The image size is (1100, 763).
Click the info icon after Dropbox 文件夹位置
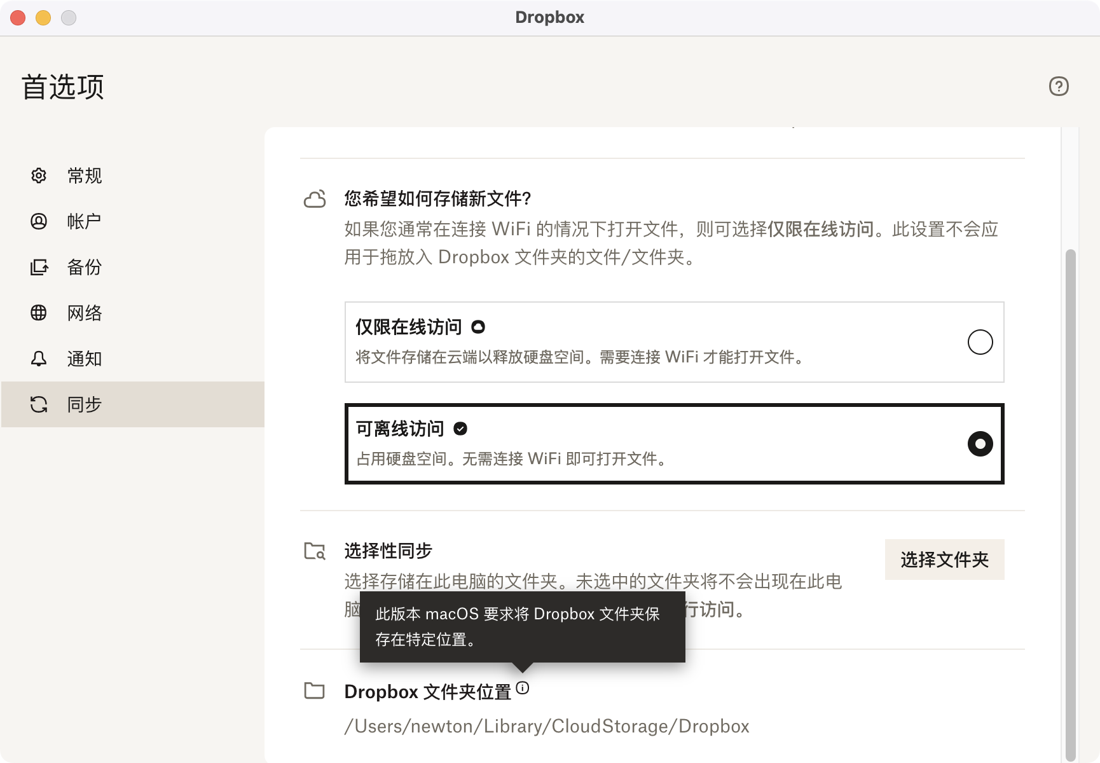pyautogui.click(x=523, y=687)
